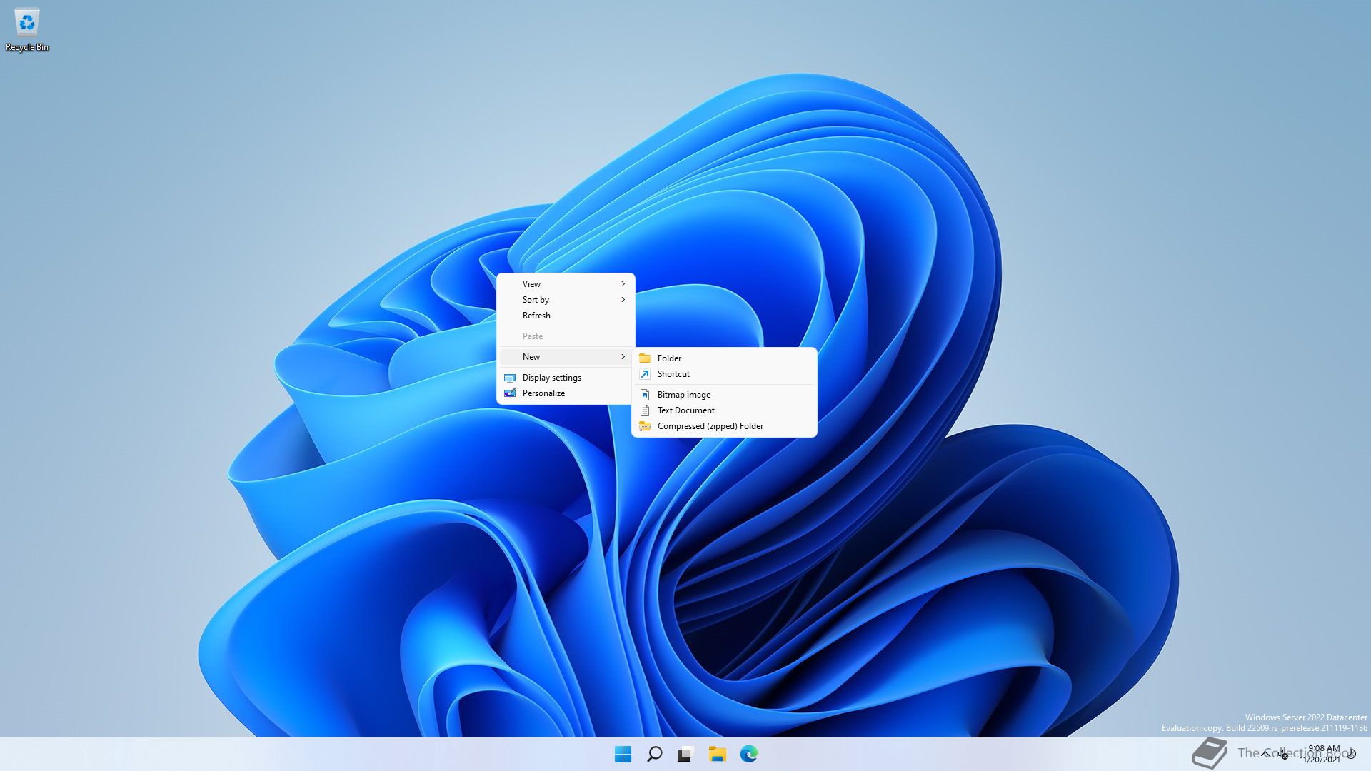
Task: Launch Microsoft Edge from the taskbar
Action: (x=748, y=754)
